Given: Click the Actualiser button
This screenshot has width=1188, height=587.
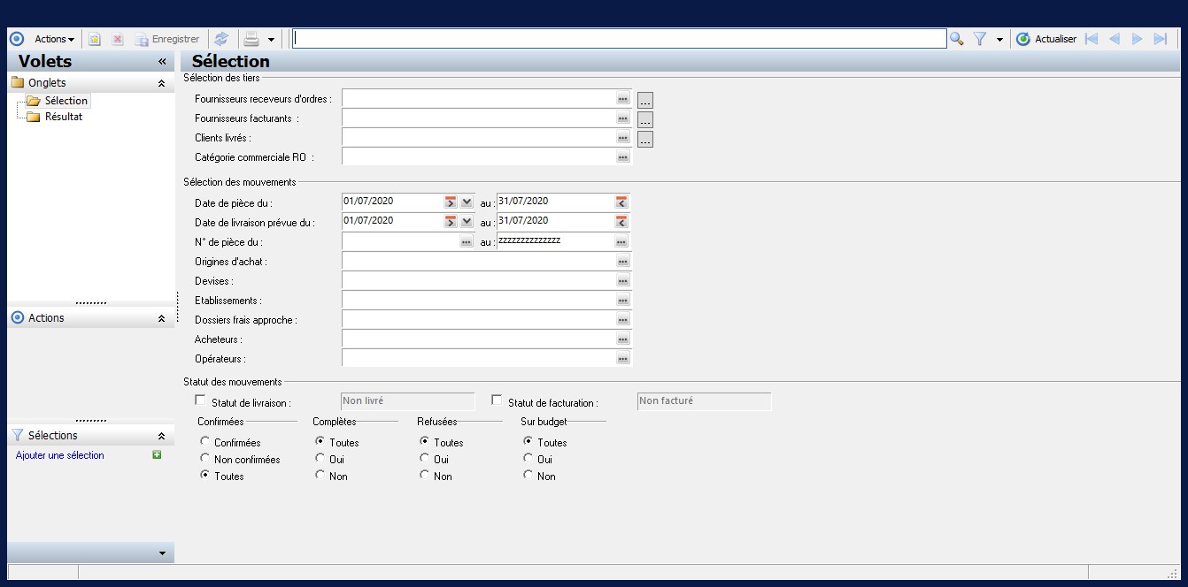Looking at the screenshot, I should coord(1046,39).
